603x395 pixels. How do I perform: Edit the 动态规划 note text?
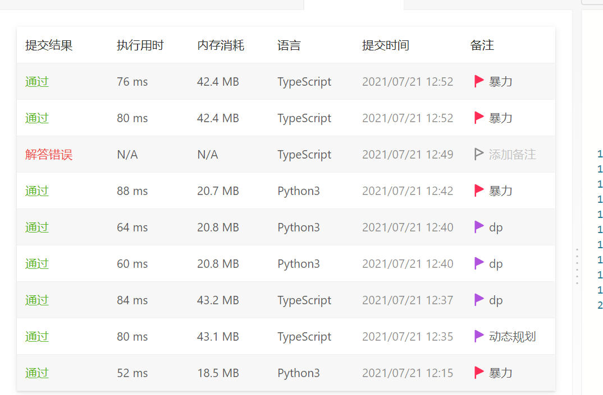(512, 337)
